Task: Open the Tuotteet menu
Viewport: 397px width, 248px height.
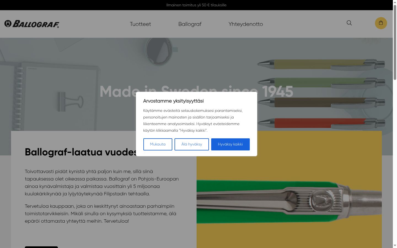Action: point(140,24)
